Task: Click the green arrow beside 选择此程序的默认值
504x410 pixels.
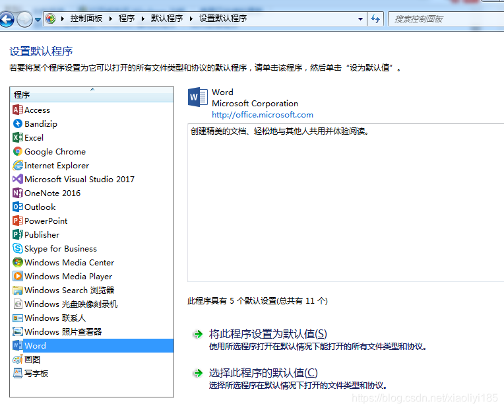Action: 198,373
